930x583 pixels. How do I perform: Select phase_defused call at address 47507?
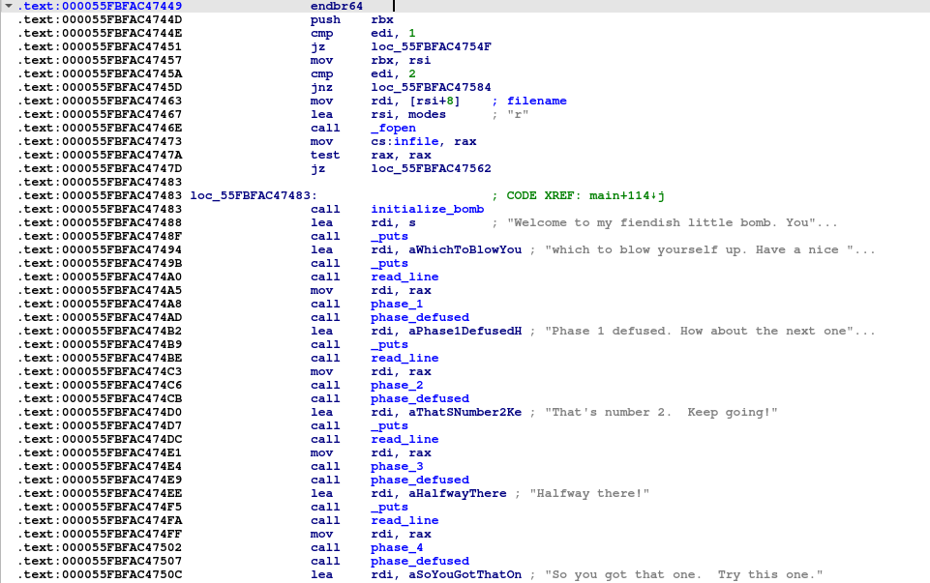[x=420, y=561]
